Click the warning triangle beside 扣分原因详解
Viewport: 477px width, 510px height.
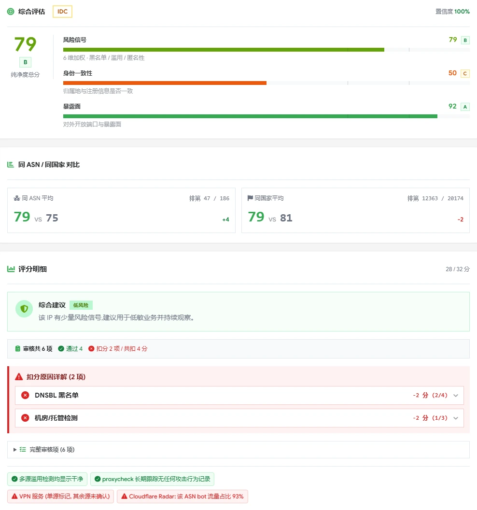(x=19, y=377)
